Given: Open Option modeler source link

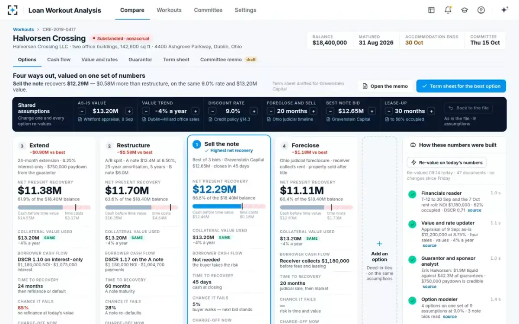Looking at the screenshot, I should click(x=450, y=317).
